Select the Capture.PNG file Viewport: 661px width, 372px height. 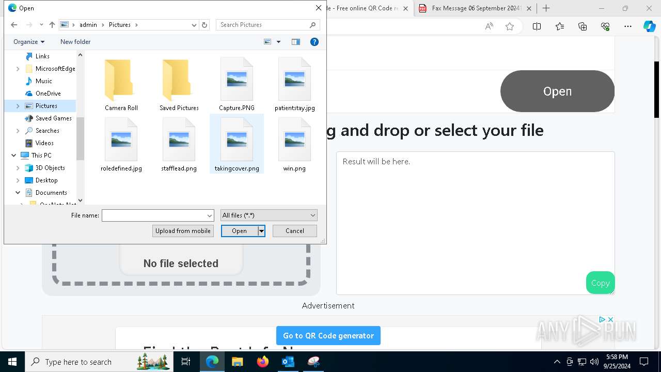tap(237, 85)
